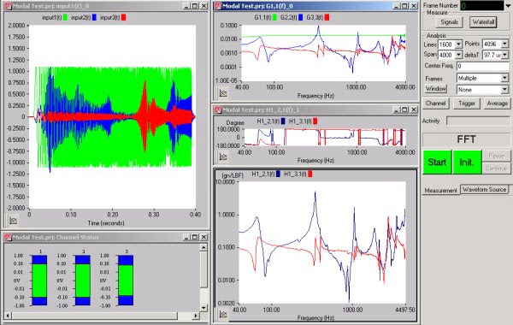
Task: Click the Activity progress bar
Action: click(x=478, y=121)
